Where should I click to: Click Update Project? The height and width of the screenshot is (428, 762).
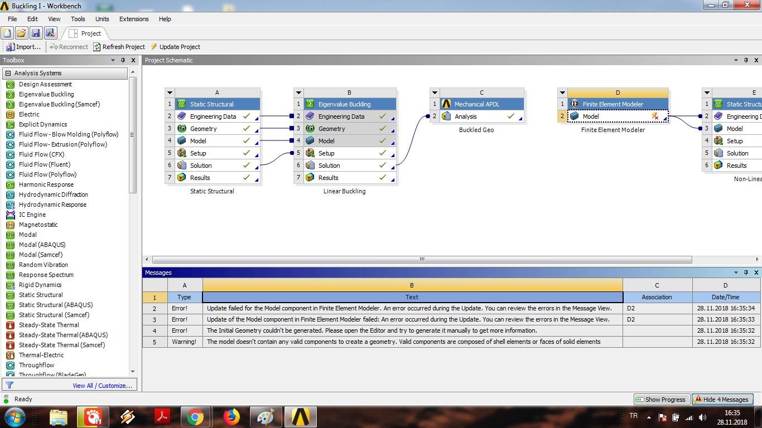(175, 47)
